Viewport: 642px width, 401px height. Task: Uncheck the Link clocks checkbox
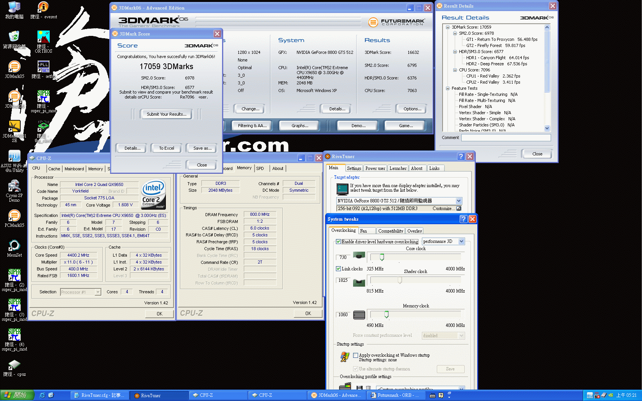338,268
